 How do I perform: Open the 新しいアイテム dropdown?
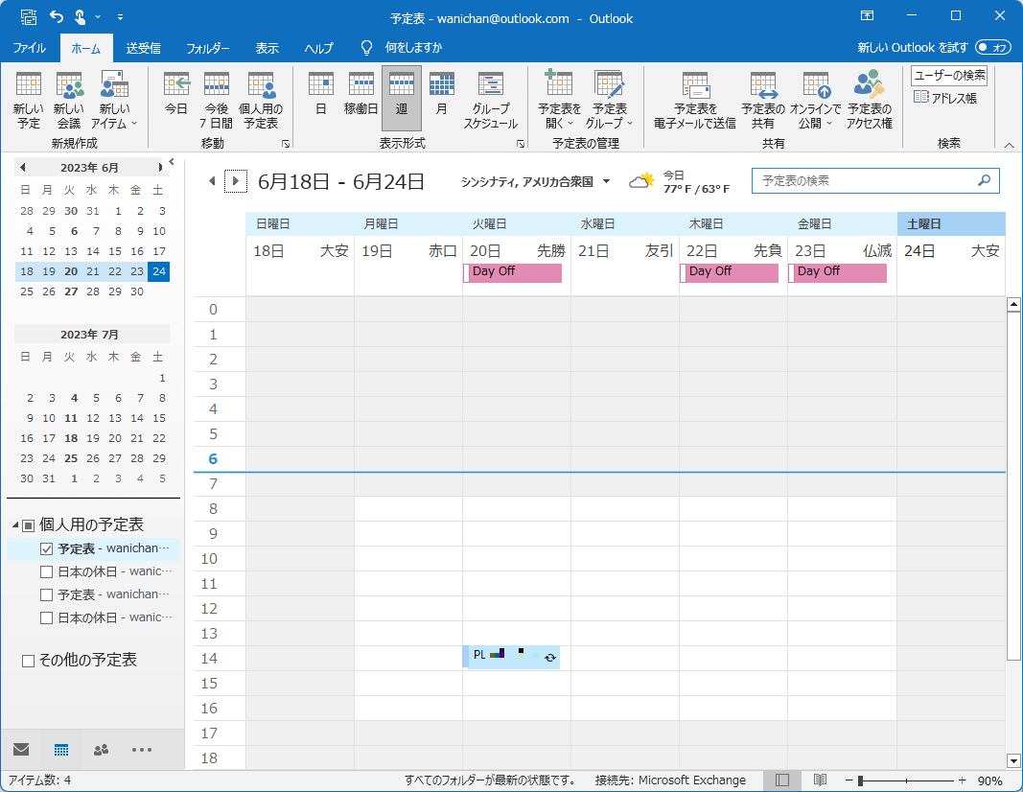click(x=114, y=101)
